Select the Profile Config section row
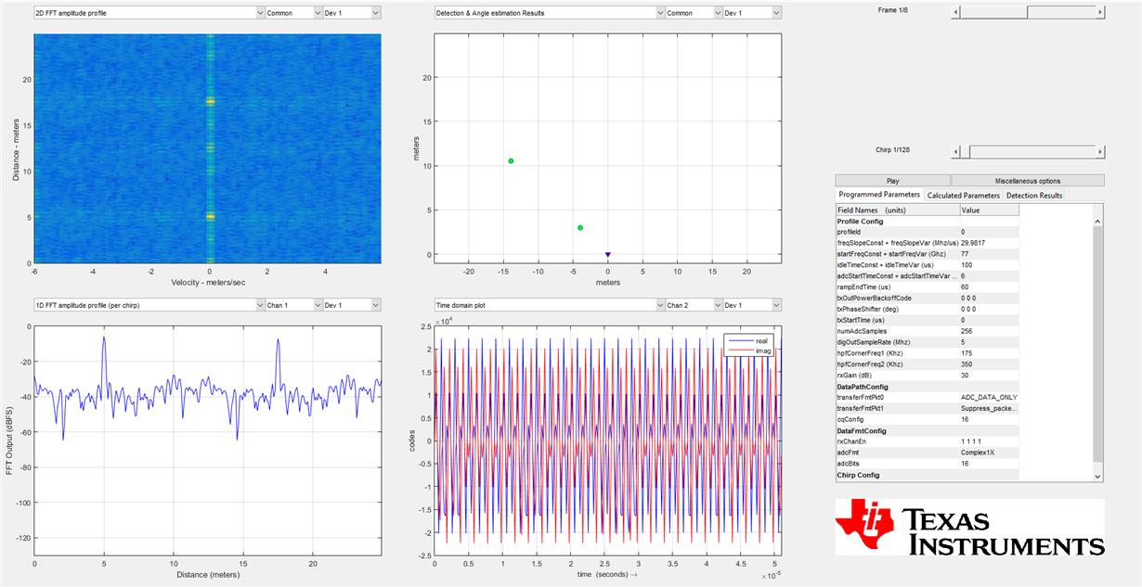Viewport: 1142px width, 587px height. [x=928, y=222]
